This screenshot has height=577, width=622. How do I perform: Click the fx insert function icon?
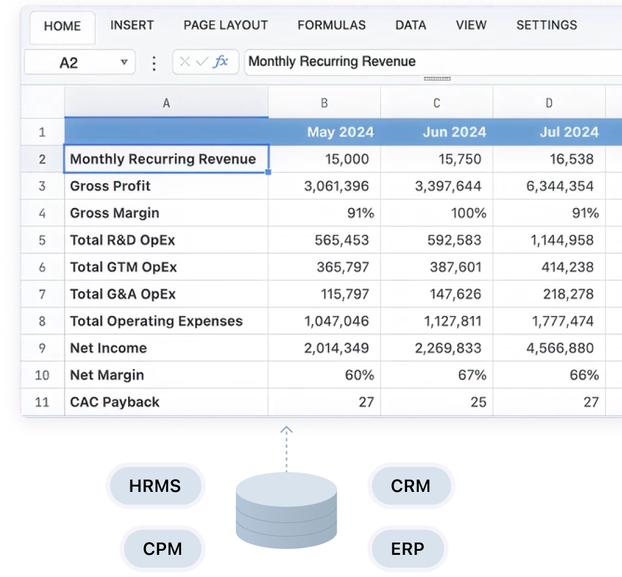click(x=221, y=62)
